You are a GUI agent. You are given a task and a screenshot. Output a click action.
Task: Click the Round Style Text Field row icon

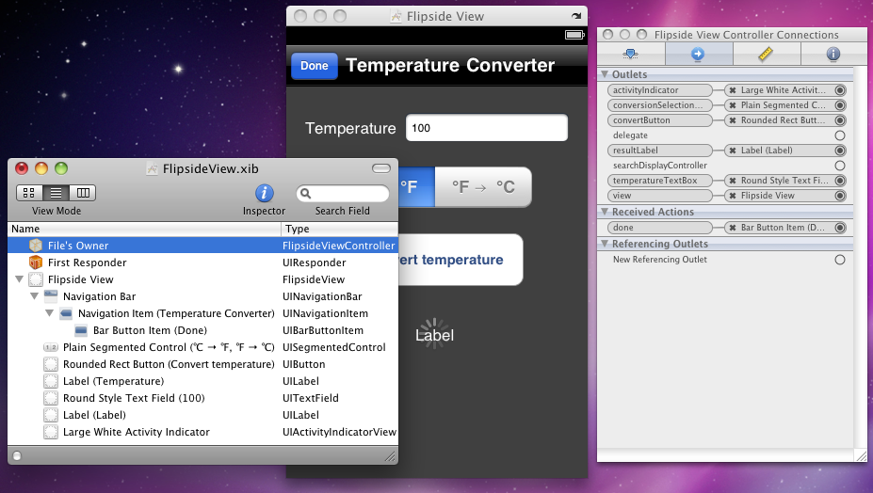click(51, 398)
